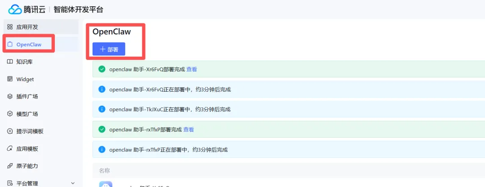Click the info icon for TkJXuC 正在部署中
The width and height of the screenshot is (485, 187).
pyautogui.click(x=102, y=109)
